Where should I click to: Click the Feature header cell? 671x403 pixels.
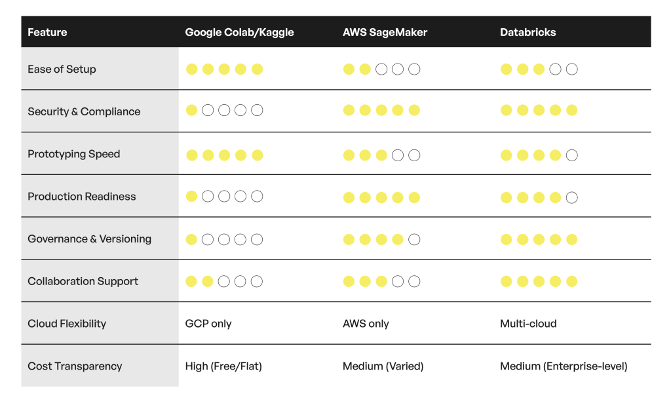click(x=47, y=32)
